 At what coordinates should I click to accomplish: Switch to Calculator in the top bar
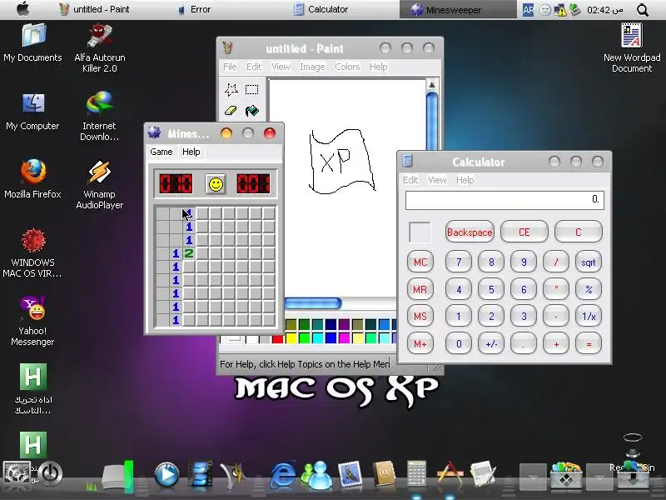point(321,9)
